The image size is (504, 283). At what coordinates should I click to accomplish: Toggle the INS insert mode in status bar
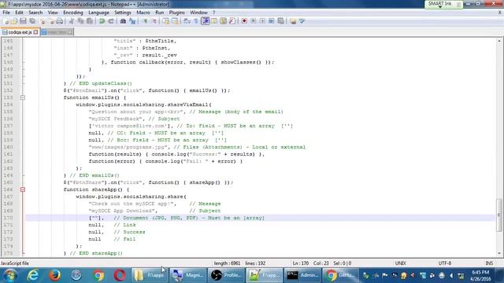click(x=489, y=263)
